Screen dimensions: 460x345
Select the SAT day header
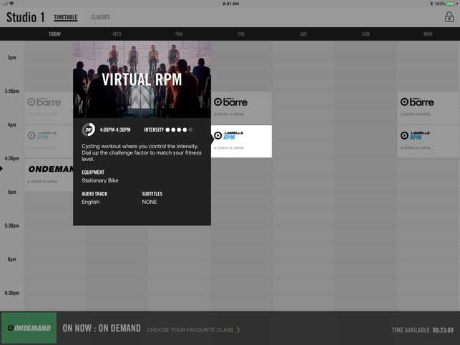coord(303,34)
